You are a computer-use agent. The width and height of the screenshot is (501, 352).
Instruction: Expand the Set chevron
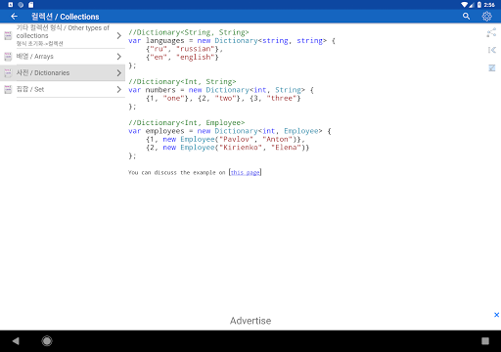(119, 89)
